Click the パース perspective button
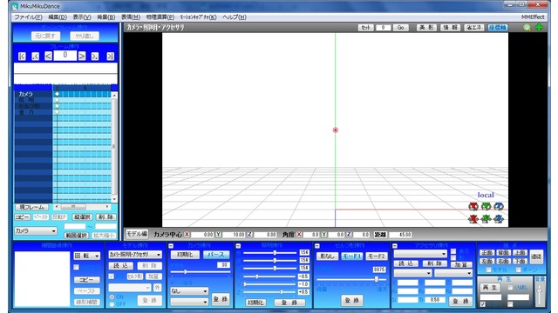This screenshot has width=558, height=313. click(x=216, y=255)
